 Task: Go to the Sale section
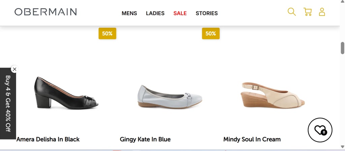coord(180,13)
